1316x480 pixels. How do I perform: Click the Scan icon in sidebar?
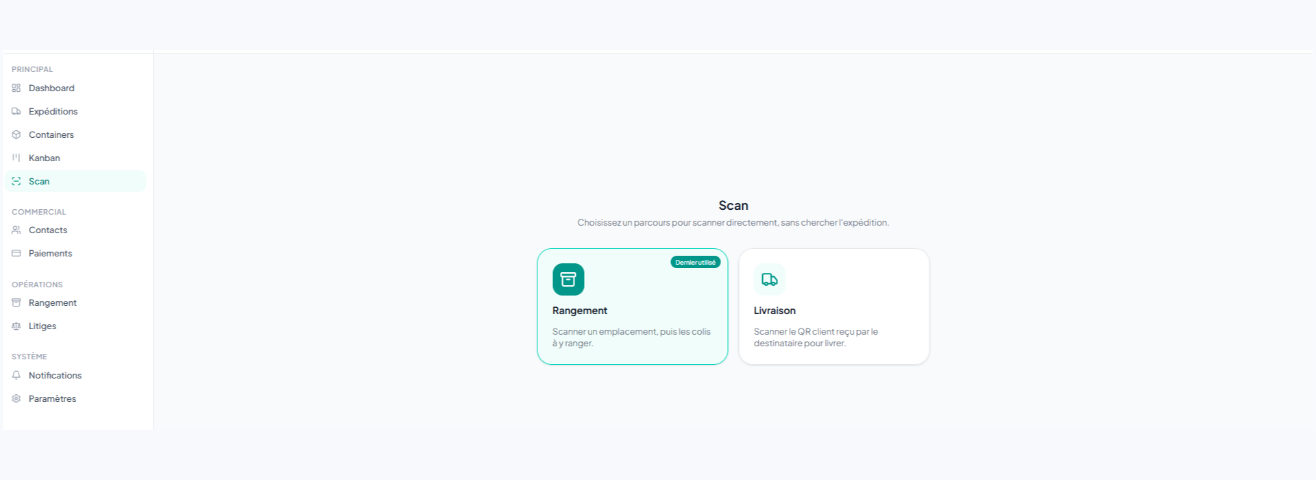[x=16, y=181]
